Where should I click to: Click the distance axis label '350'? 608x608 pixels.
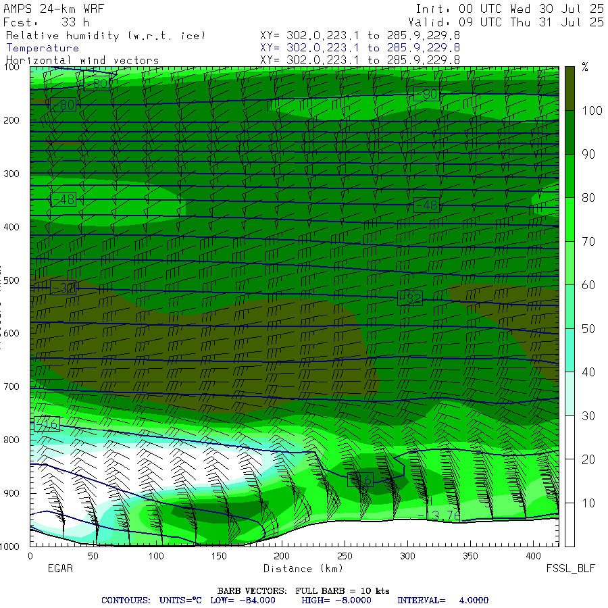pos(470,556)
